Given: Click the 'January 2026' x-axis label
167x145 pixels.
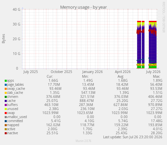Looking at the screenshot, I should point(92,72).
